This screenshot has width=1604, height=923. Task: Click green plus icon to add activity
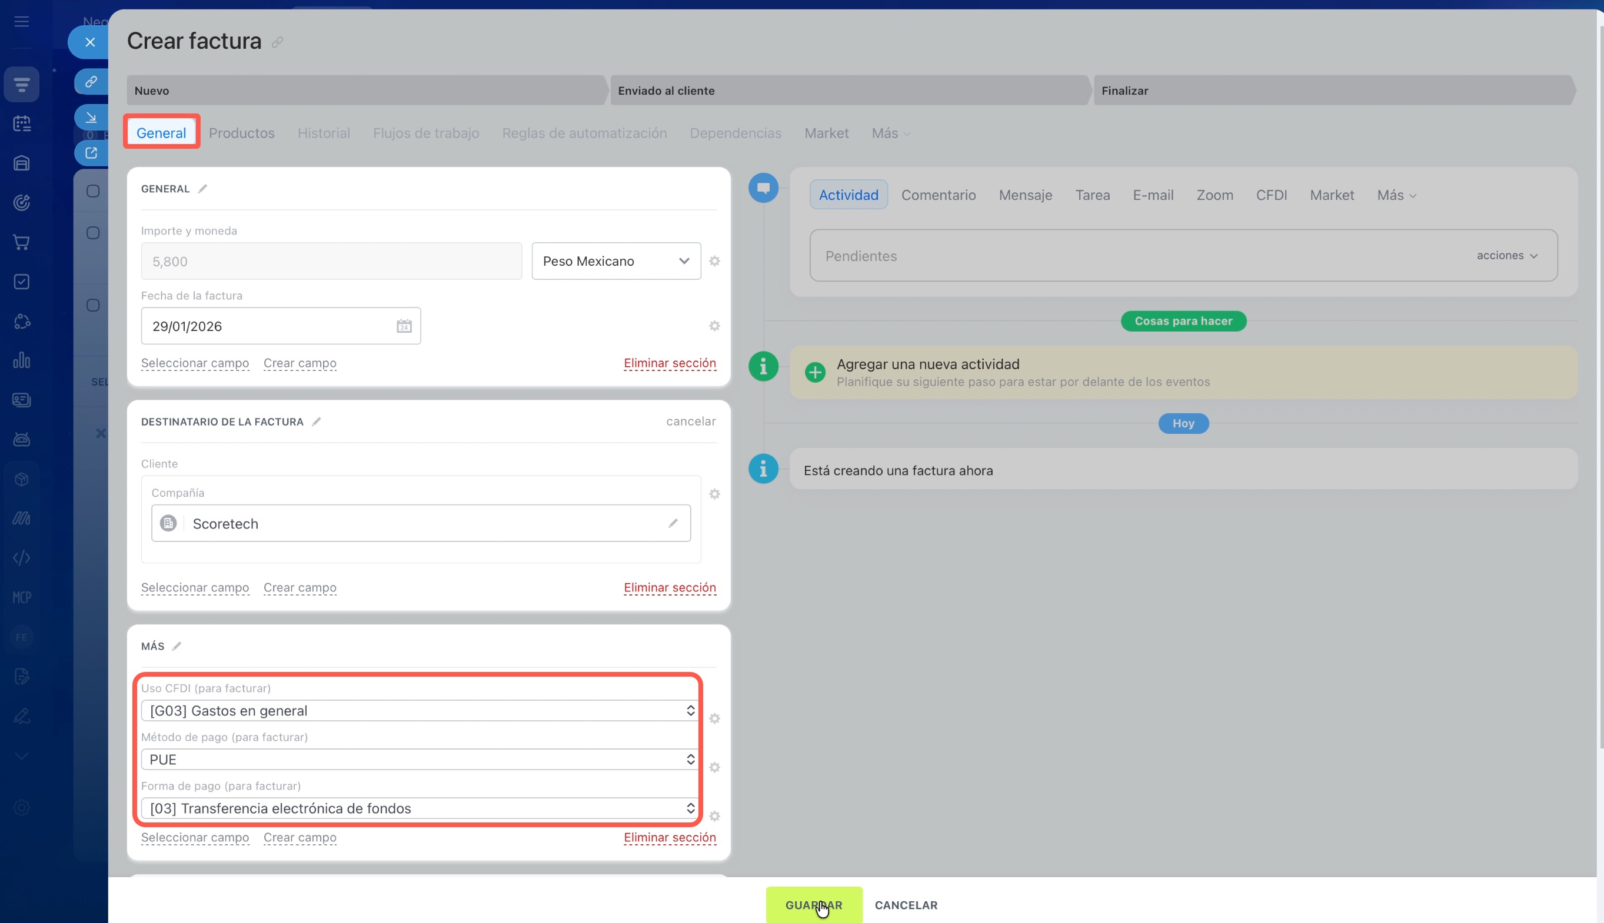pos(815,372)
